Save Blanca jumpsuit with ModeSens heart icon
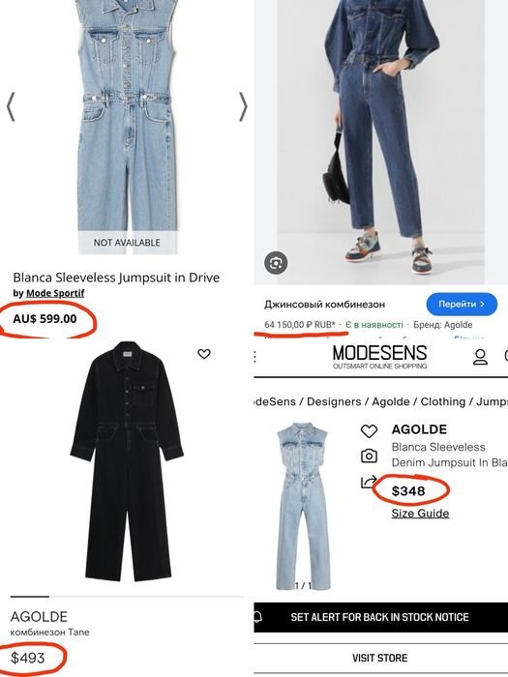 pyautogui.click(x=369, y=430)
